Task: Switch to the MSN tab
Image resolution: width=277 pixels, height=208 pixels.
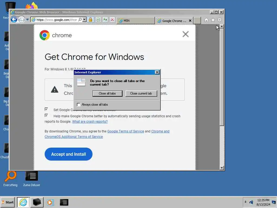Action: pyautogui.click(x=136, y=21)
